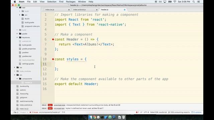Click the UTF-8 encoding selector
This screenshot has width=214, height=120.
pos(146,112)
